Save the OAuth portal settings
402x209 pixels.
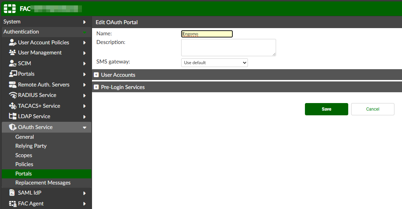(x=326, y=109)
